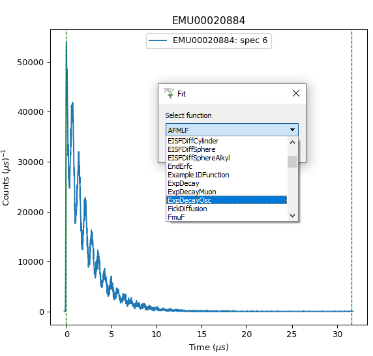The width and height of the screenshot is (373, 356).
Task: Click the list scroll up arrow
Action: tap(293, 142)
